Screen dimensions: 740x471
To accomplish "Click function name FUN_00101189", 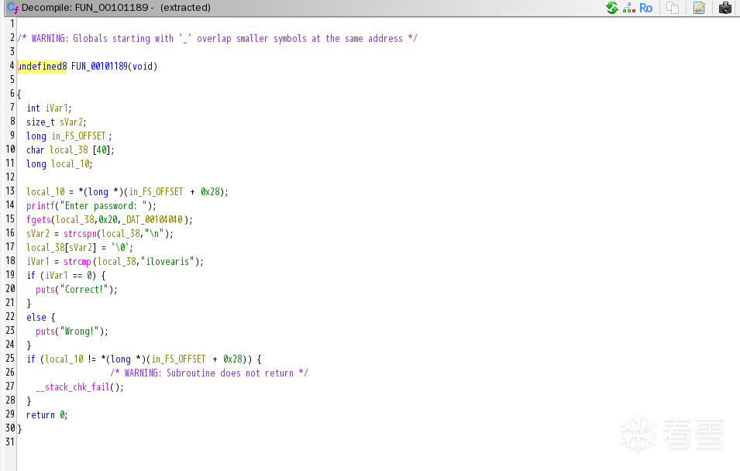I will coord(99,66).
